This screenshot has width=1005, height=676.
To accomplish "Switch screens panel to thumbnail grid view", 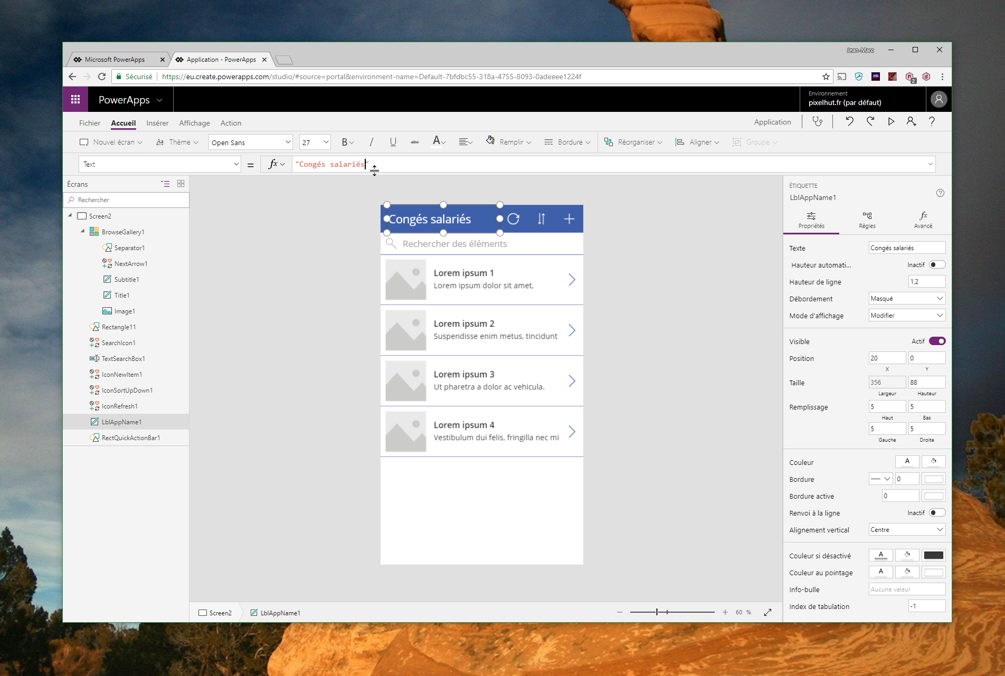I will click(x=181, y=184).
